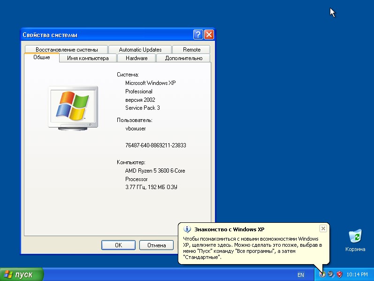374x281 pixels.
Task: Click the 10:14 PM clock
Action: pos(357,274)
